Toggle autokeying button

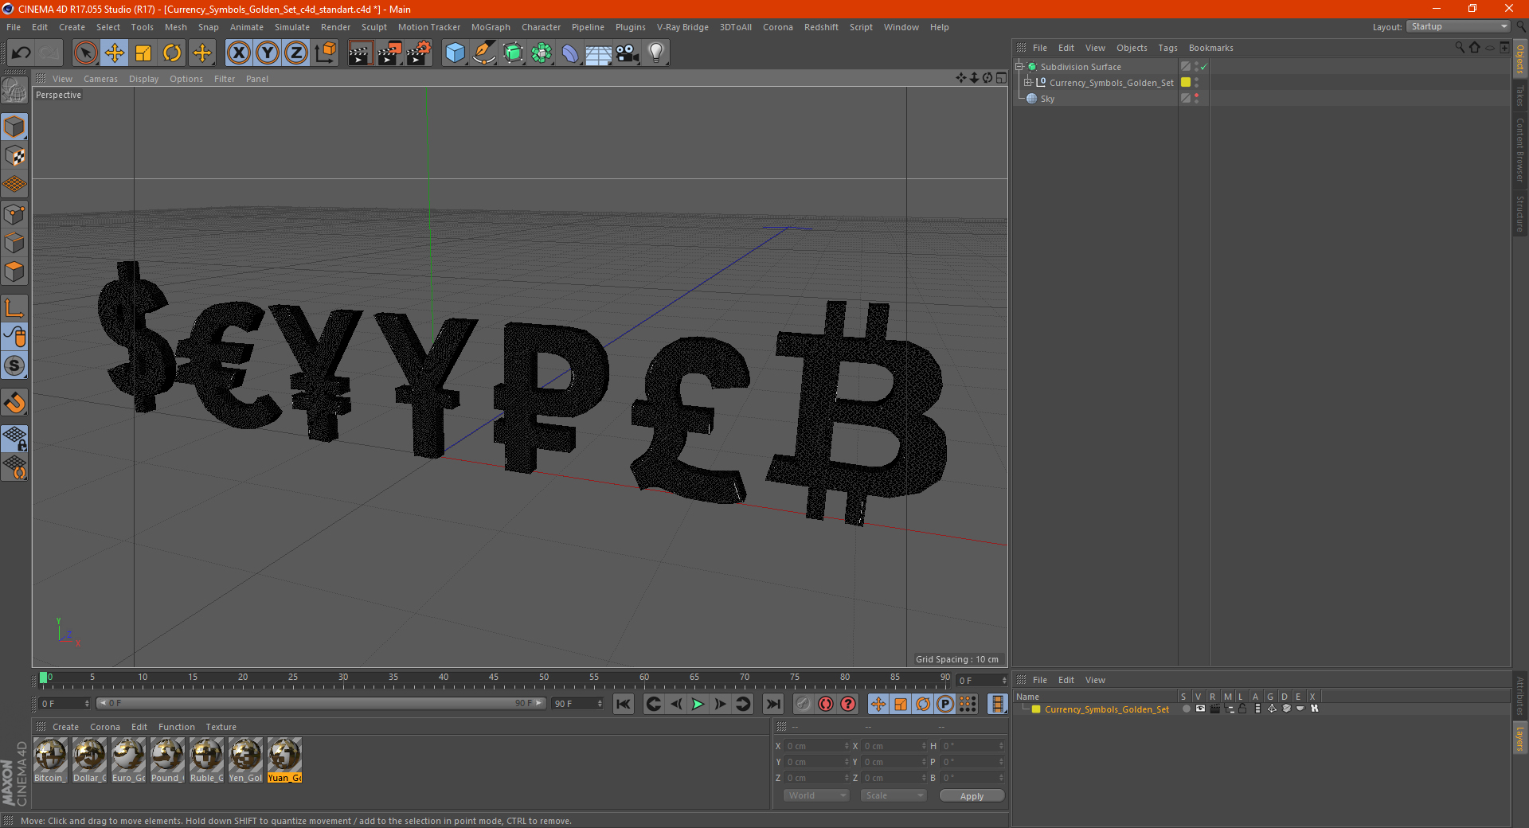coord(826,704)
